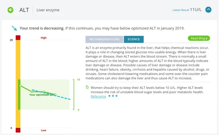
Task: Click the red Low range block at the bottom
Action: pos(18,130)
